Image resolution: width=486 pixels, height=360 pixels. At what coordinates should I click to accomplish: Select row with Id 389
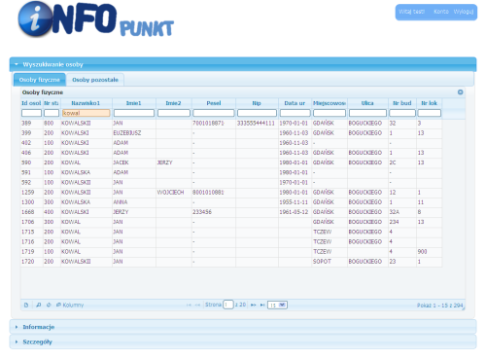pyautogui.click(x=231, y=124)
